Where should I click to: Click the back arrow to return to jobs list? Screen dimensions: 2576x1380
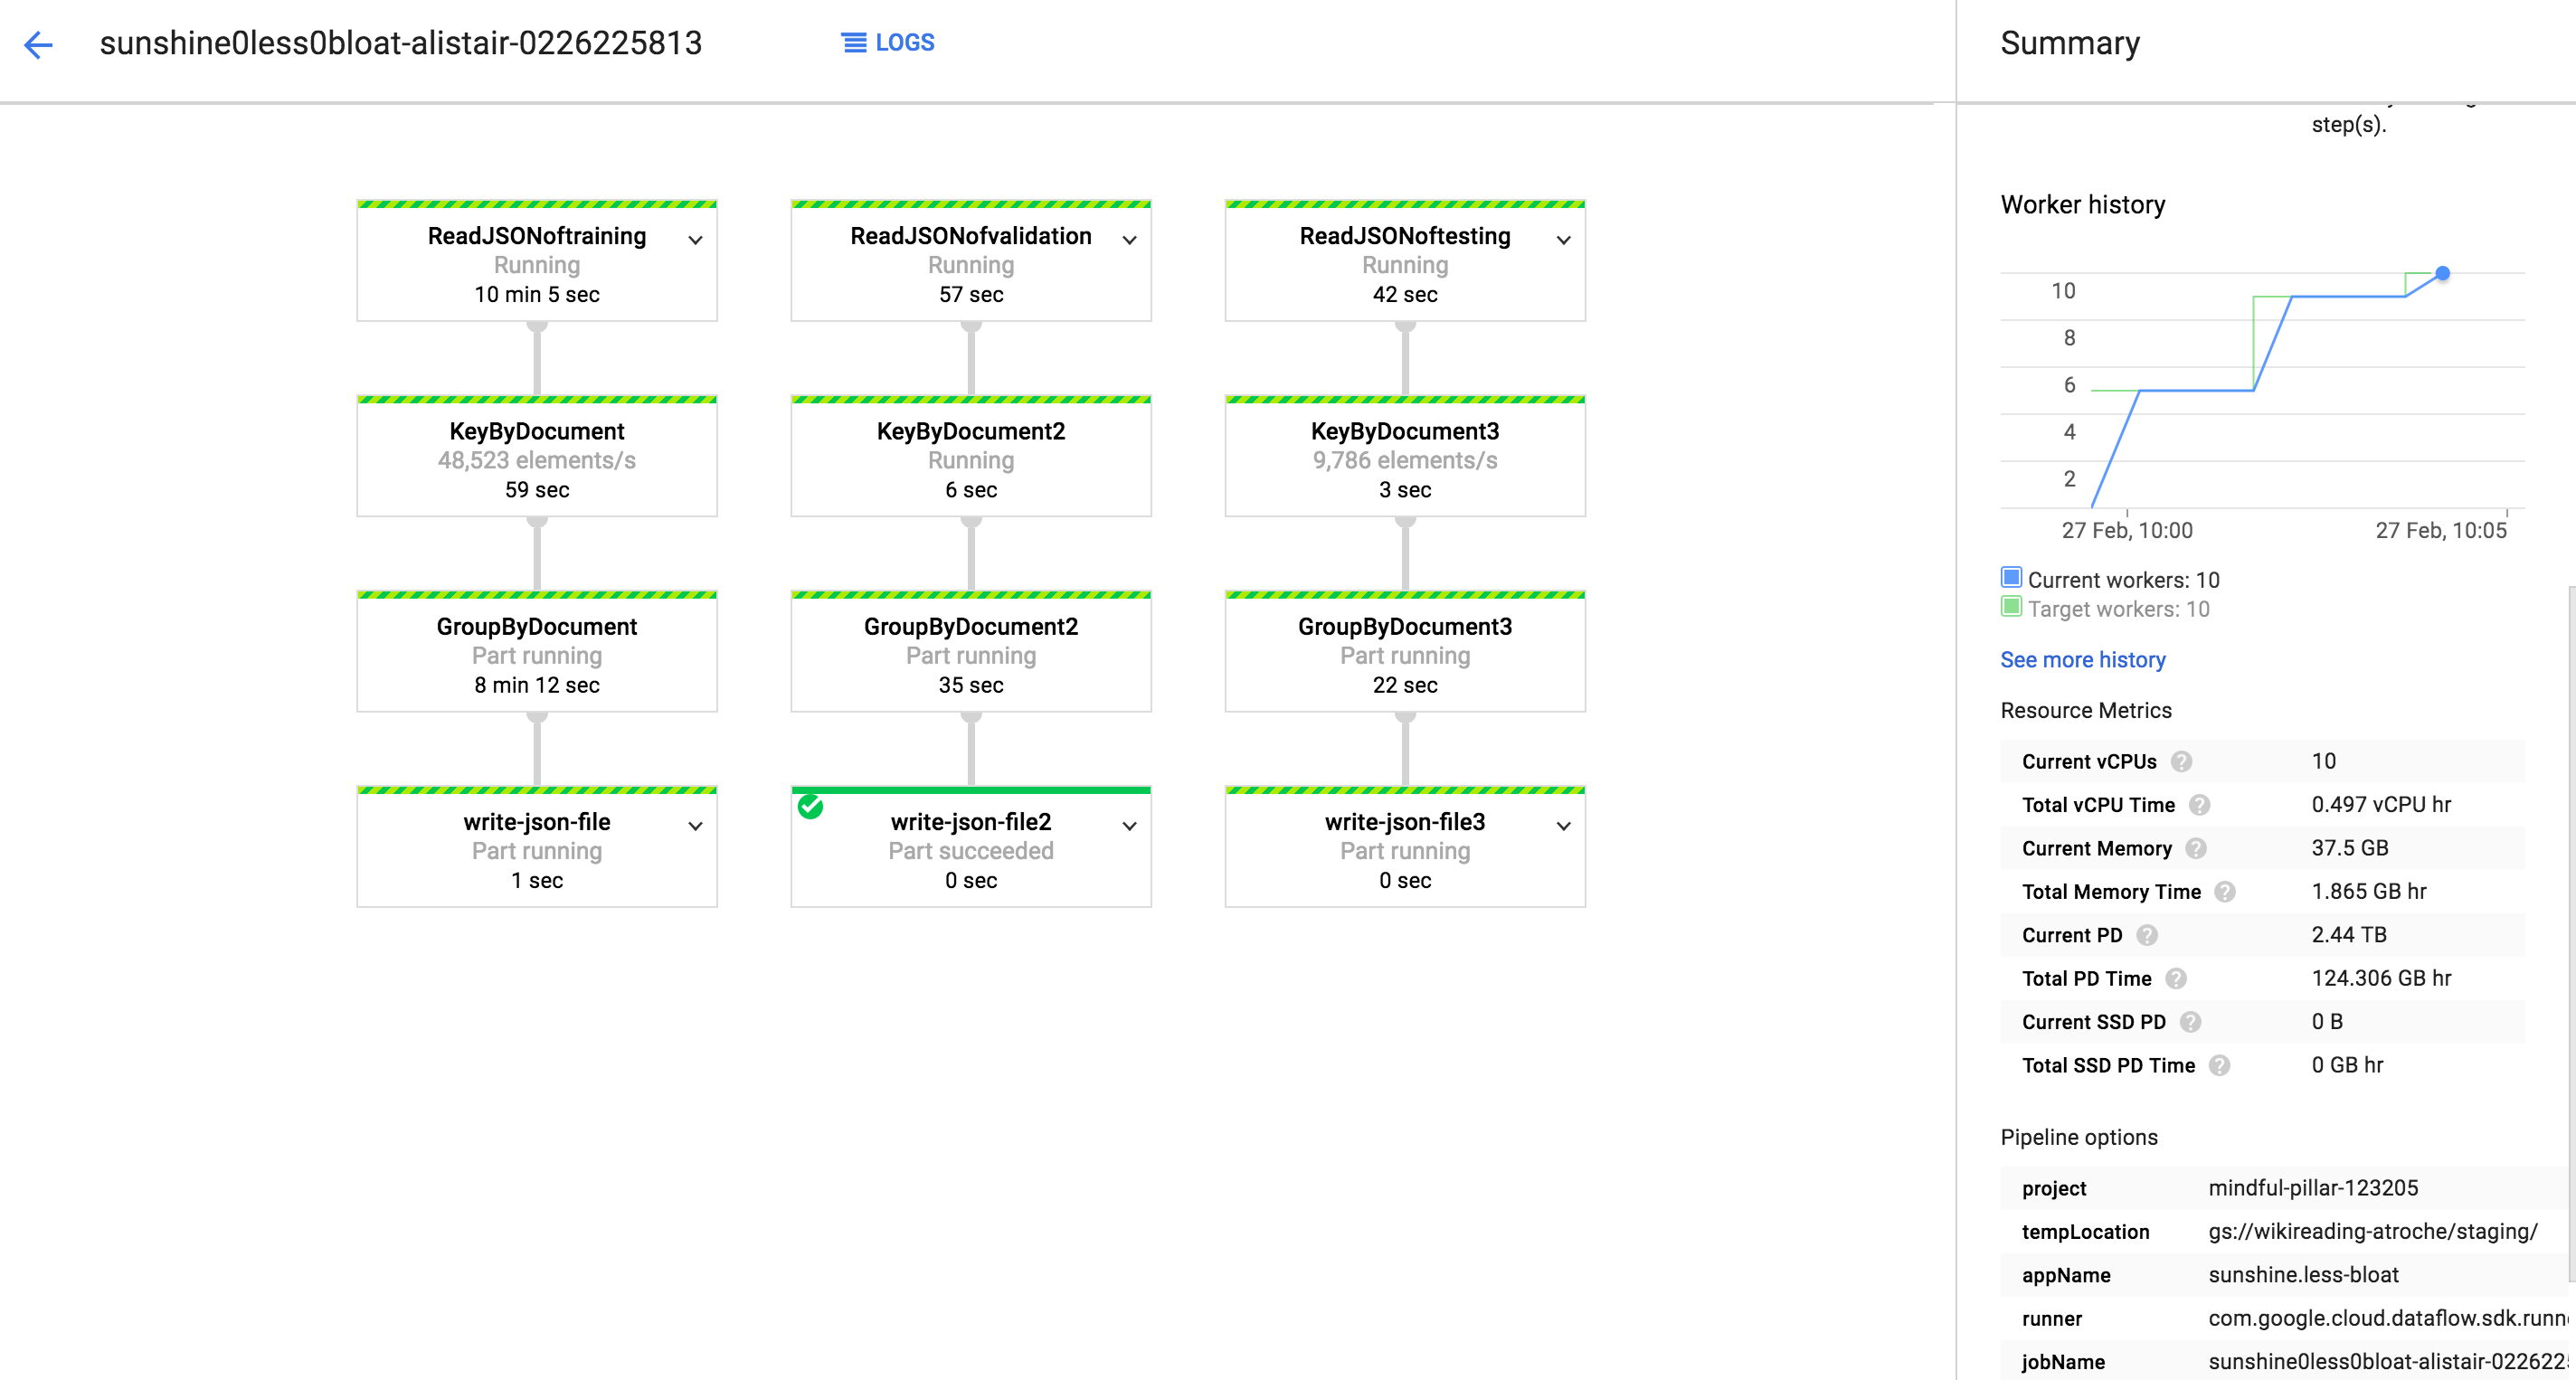pyautogui.click(x=38, y=44)
